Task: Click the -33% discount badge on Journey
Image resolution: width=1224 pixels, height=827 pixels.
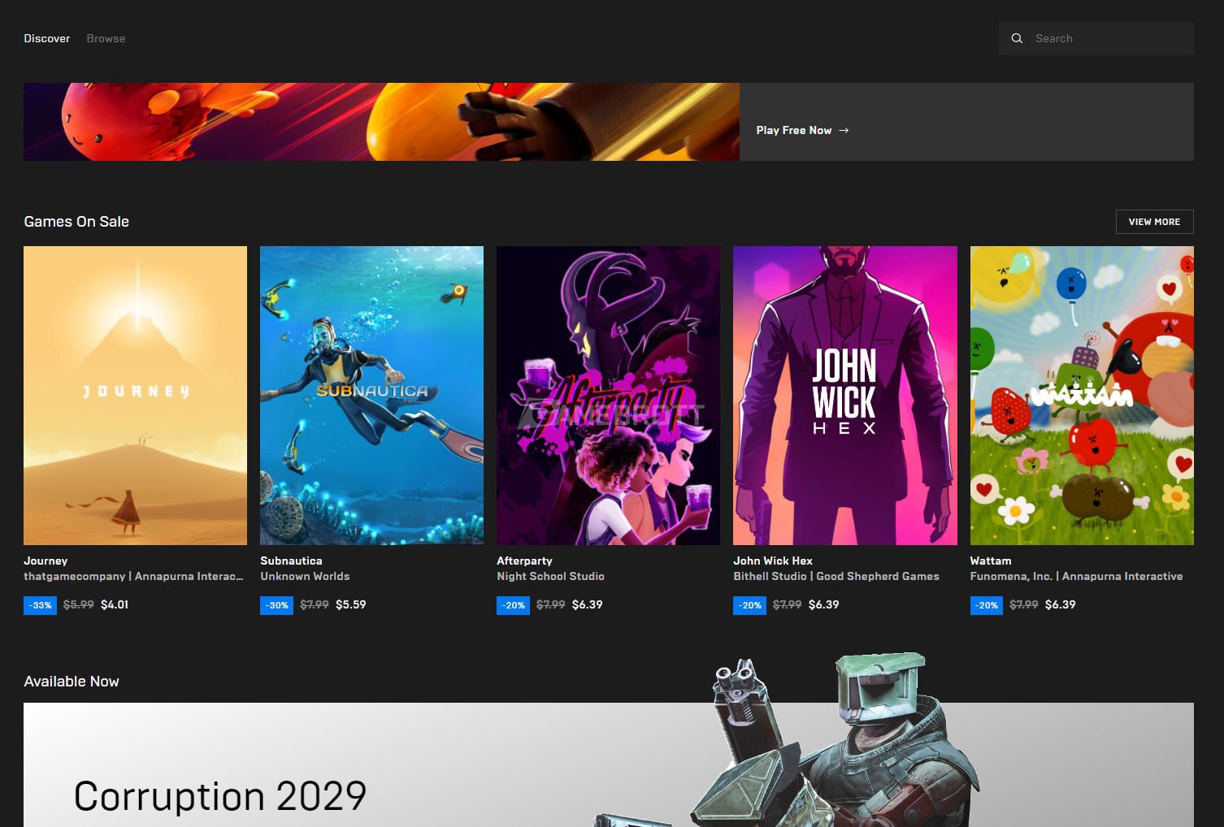Action: pos(41,605)
